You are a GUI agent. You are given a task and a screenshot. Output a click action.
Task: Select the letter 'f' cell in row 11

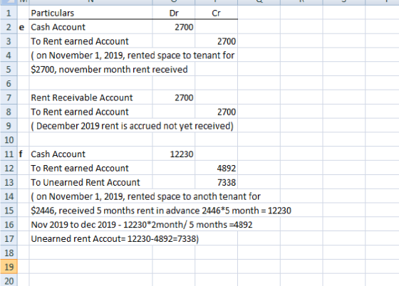[x=23, y=154]
